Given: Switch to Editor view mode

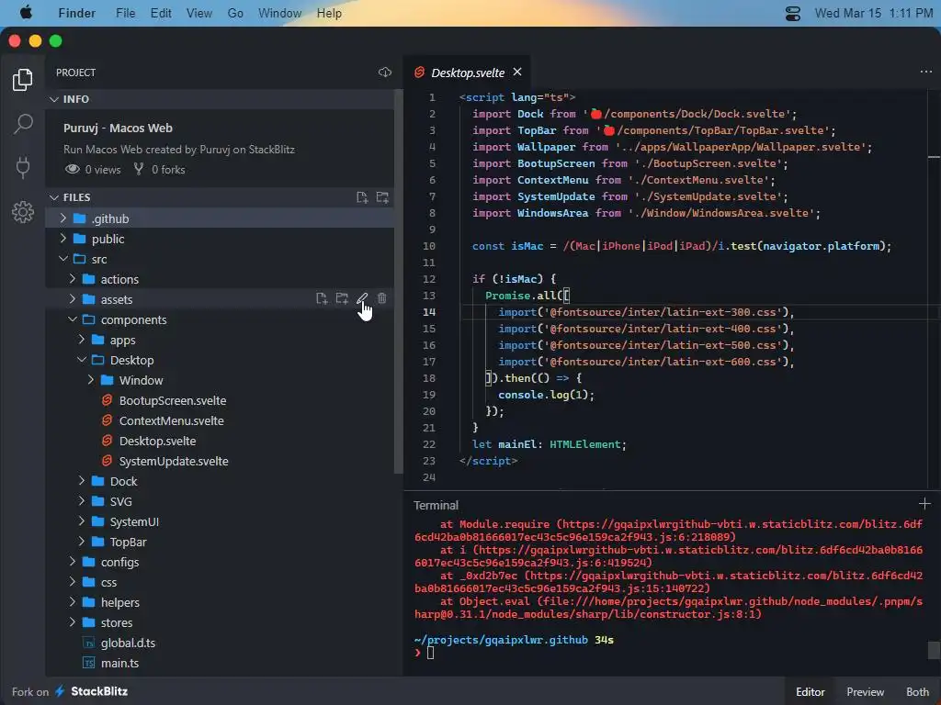Looking at the screenshot, I should (x=810, y=692).
